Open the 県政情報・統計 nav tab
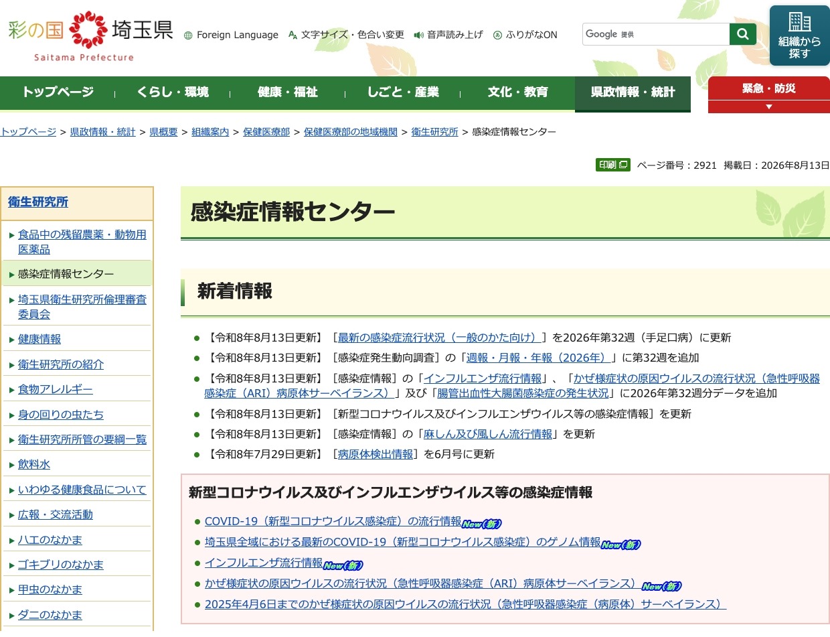Screen dimensions: 830x637 pyautogui.click(x=633, y=92)
